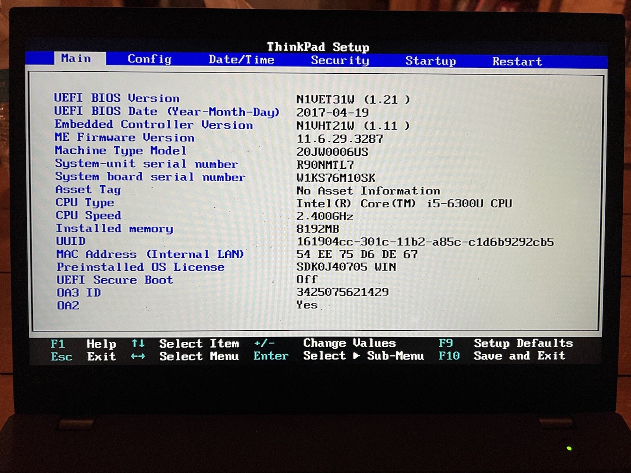The image size is (631, 473).
Task: Click the "Preinstalled OS License" label
Action: pos(141,267)
